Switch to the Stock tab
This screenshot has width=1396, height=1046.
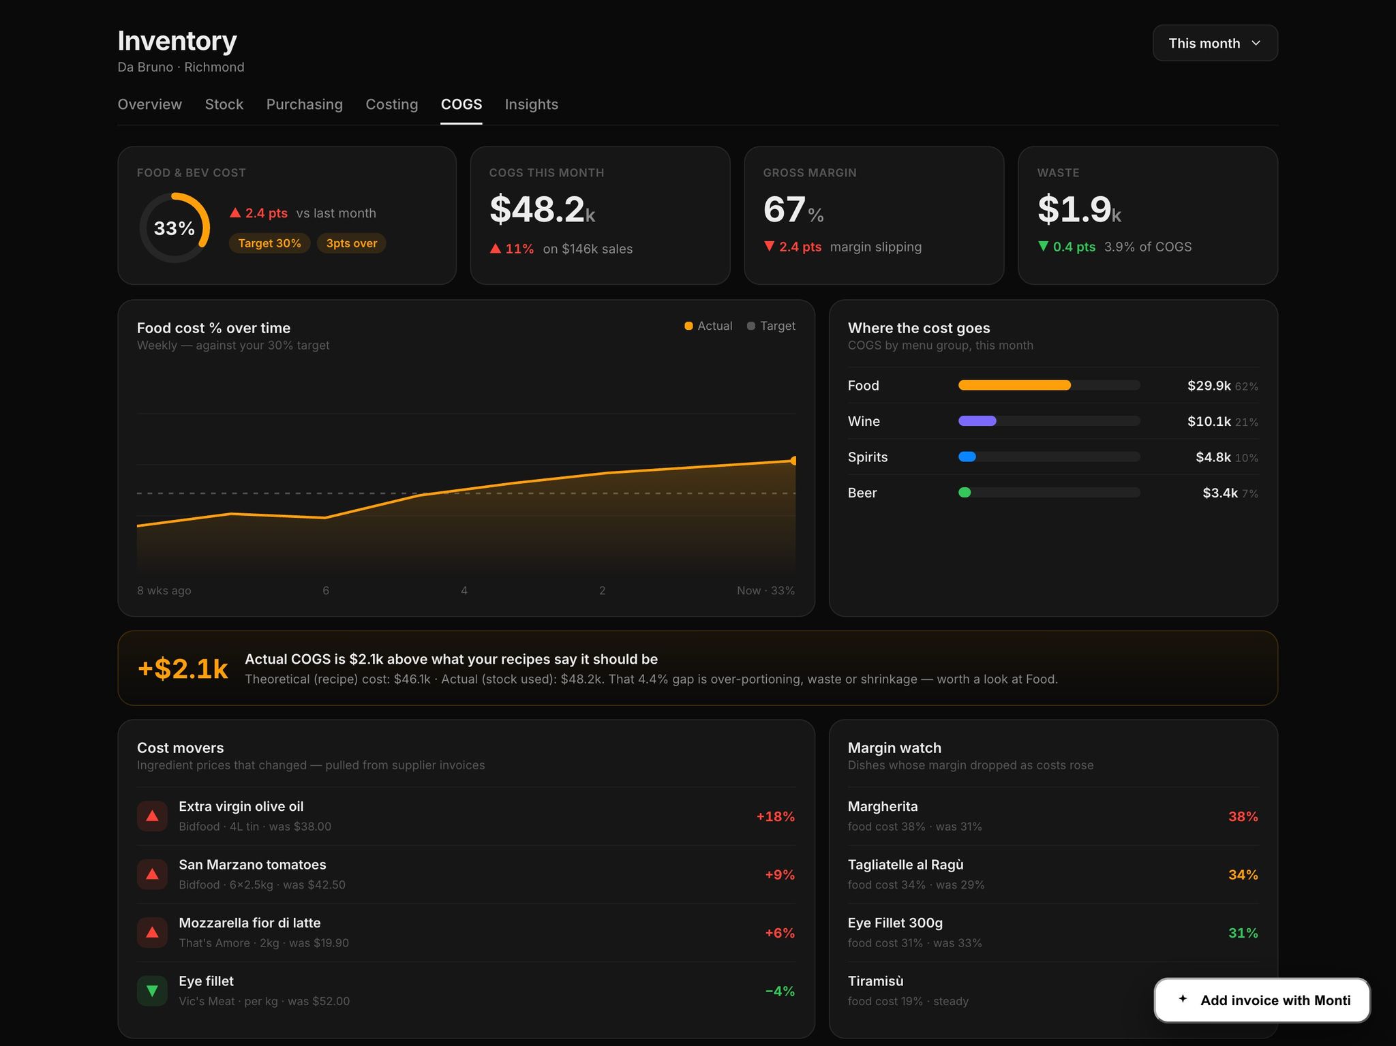point(224,104)
